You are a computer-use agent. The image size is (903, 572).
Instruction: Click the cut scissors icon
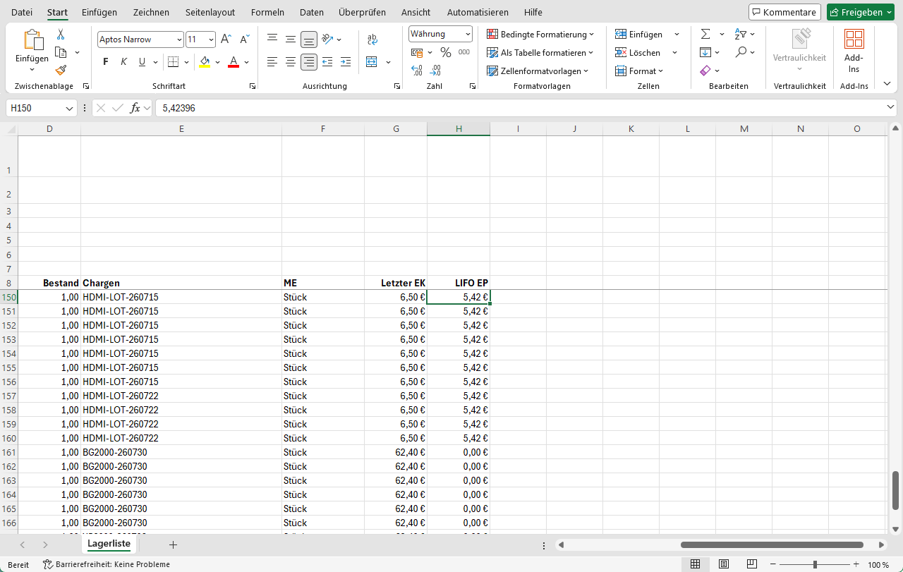(x=61, y=34)
